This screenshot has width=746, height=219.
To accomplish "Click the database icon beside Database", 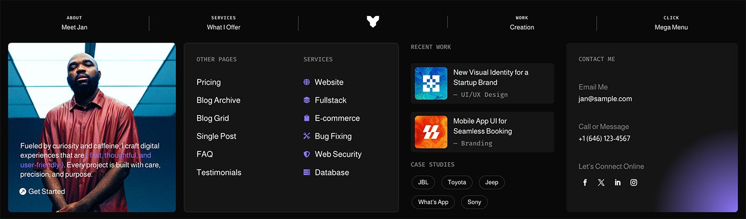I will tap(306, 172).
